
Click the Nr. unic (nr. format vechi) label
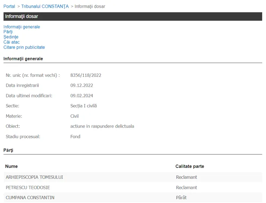point(33,75)
